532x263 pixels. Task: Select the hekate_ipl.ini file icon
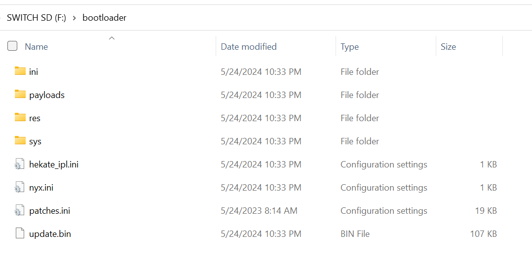coord(19,164)
